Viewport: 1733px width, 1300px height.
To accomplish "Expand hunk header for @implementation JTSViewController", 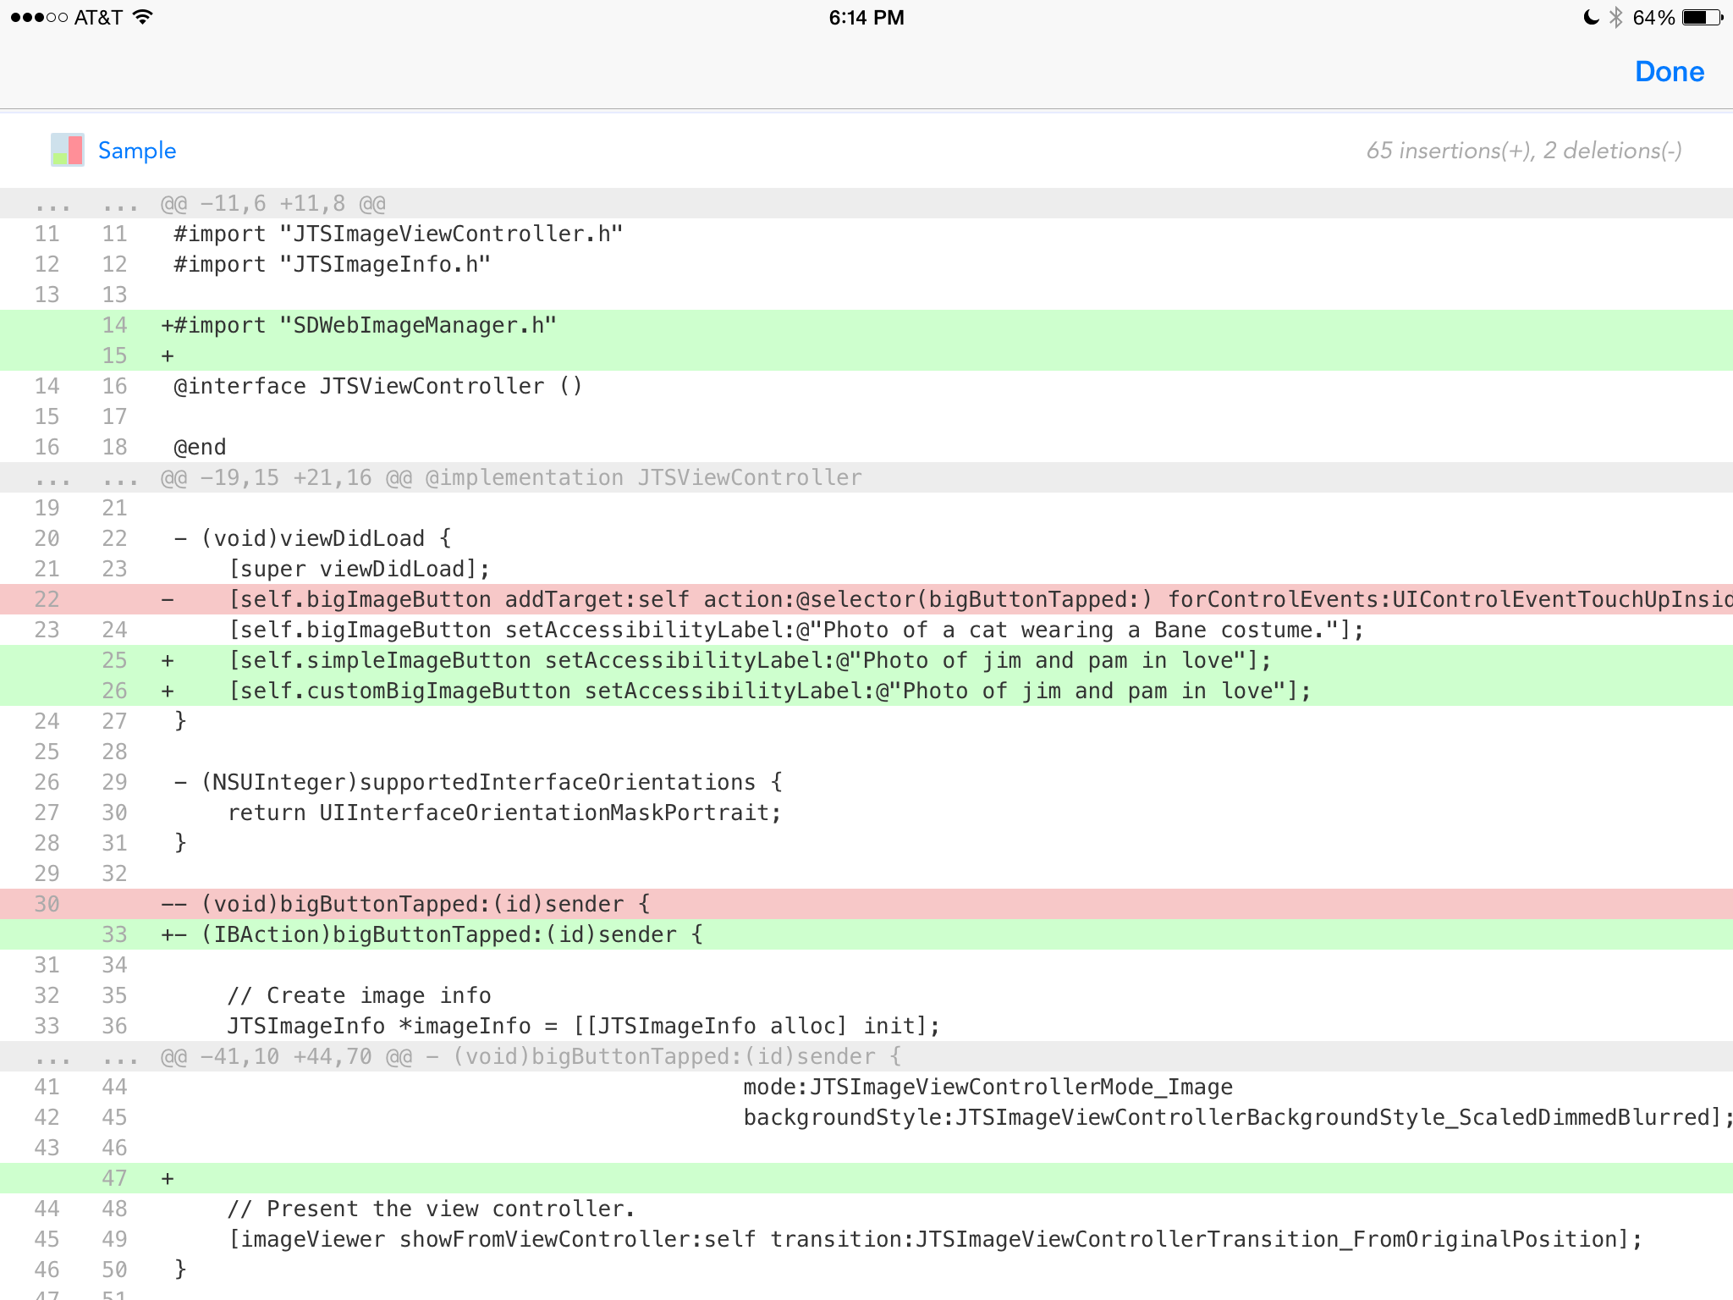I will 511,478.
